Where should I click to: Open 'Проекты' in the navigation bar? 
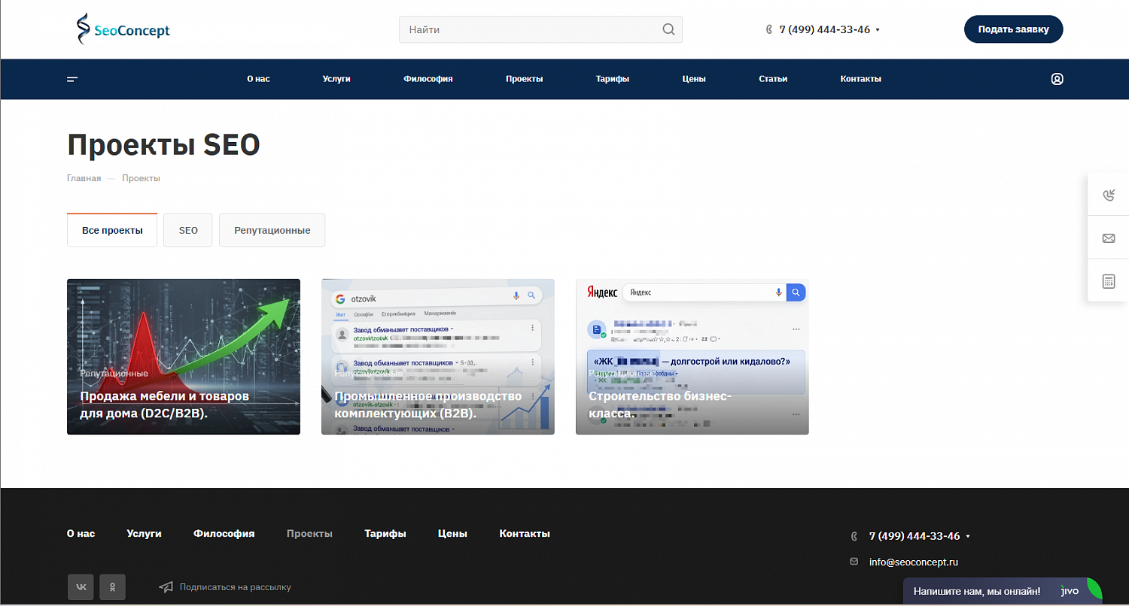(524, 79)
